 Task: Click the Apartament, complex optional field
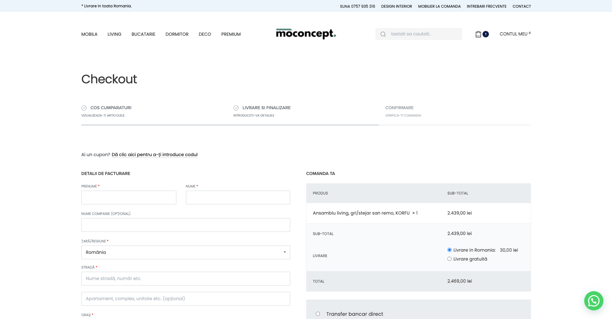click(x=186, y=299)
